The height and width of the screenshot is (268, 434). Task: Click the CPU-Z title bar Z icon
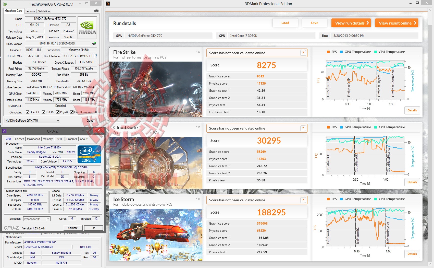click(x=4, y=131)
